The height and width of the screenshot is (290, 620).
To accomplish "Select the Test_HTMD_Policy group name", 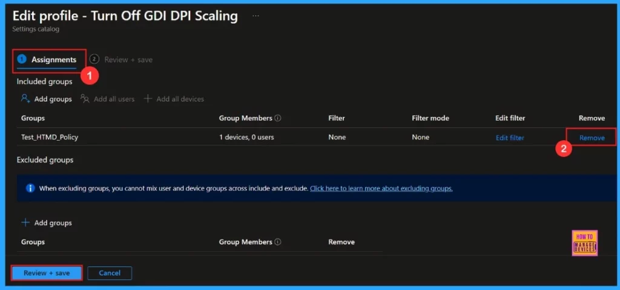I will (50, 137).
